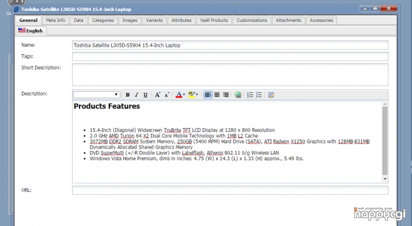Viewport: 412px width, 226px height.
Task: Click the '15.4-Inch (Diagonal) Widescreen' bullet line
Action: tap(182, 130)
